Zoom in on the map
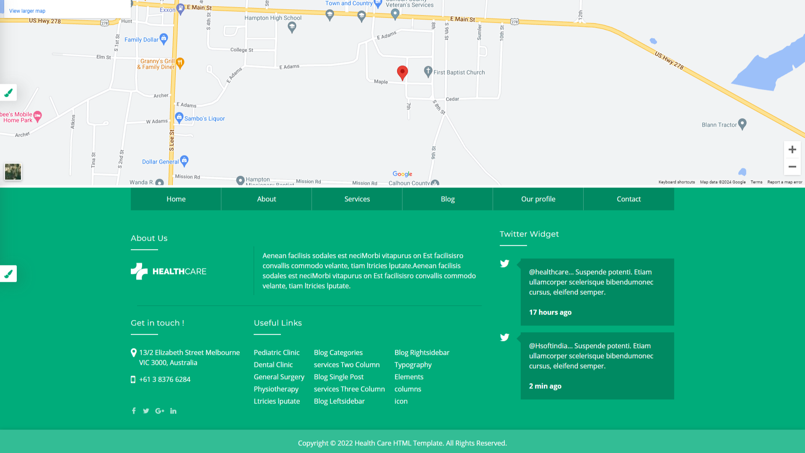The height and width of the screenshot is (453, 805). pyautogui.click(x=792, y=150)
